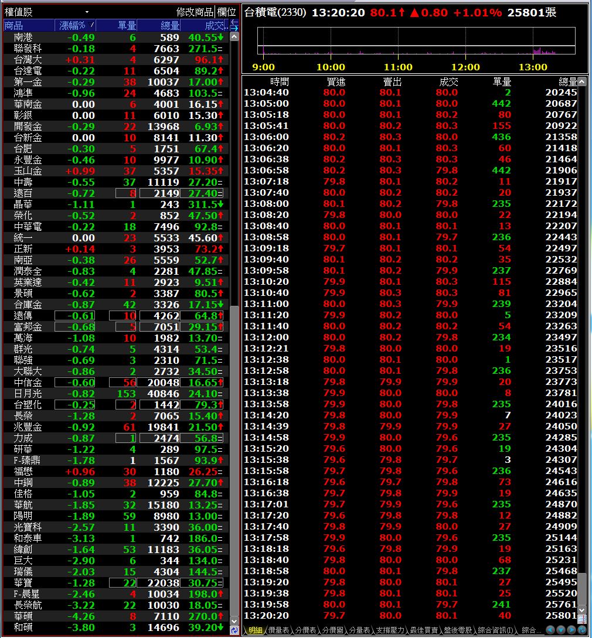Click the intraday mini chart
Image resolution: width=592 pixels, height=638 pixels.
tap(416, 40)
